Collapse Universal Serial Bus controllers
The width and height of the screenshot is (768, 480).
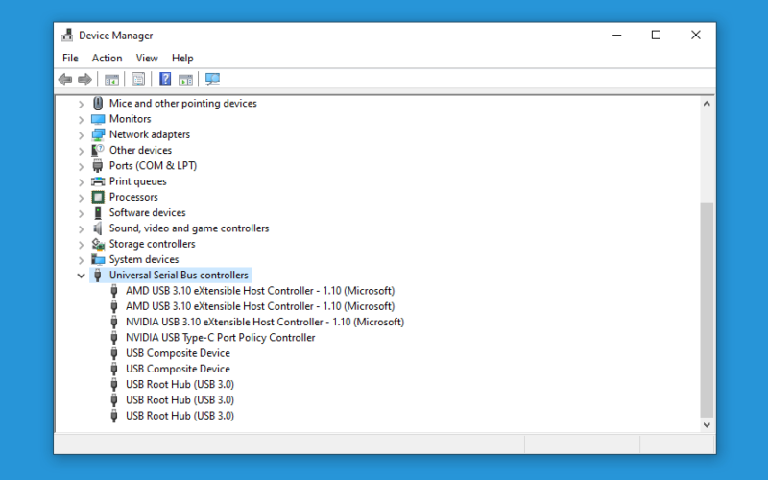click(82, 276)
